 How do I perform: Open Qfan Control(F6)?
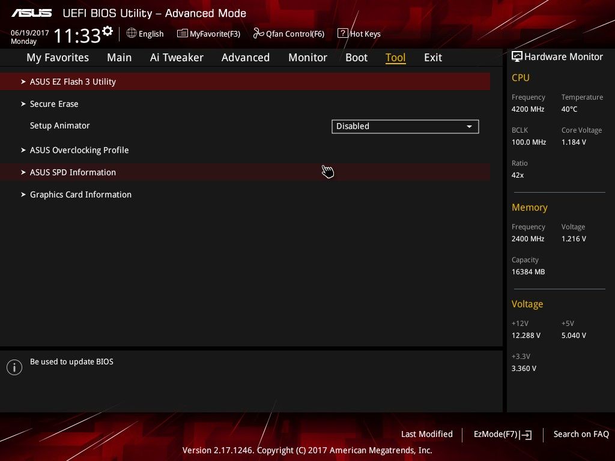point(289,34)
